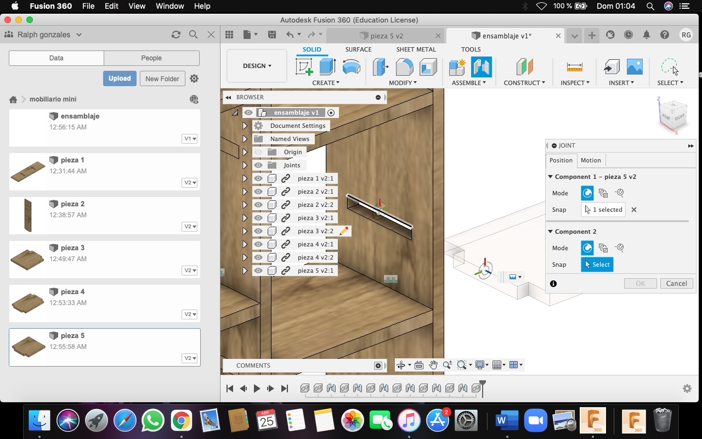
Task: Open the CREATE dropdown menu
Action: click(326, 83)
